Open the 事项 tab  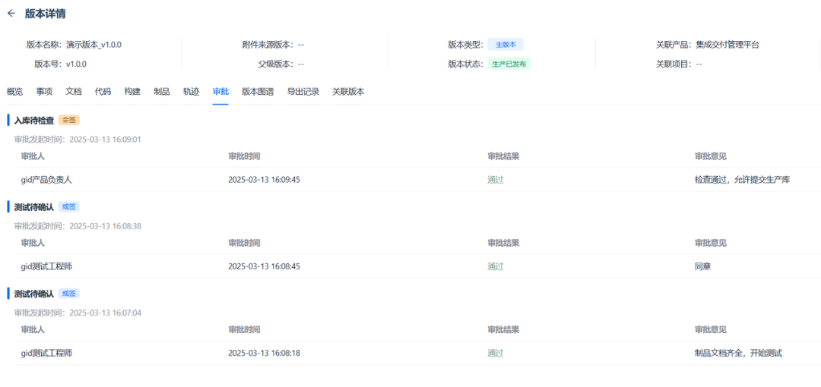[44, 92]
